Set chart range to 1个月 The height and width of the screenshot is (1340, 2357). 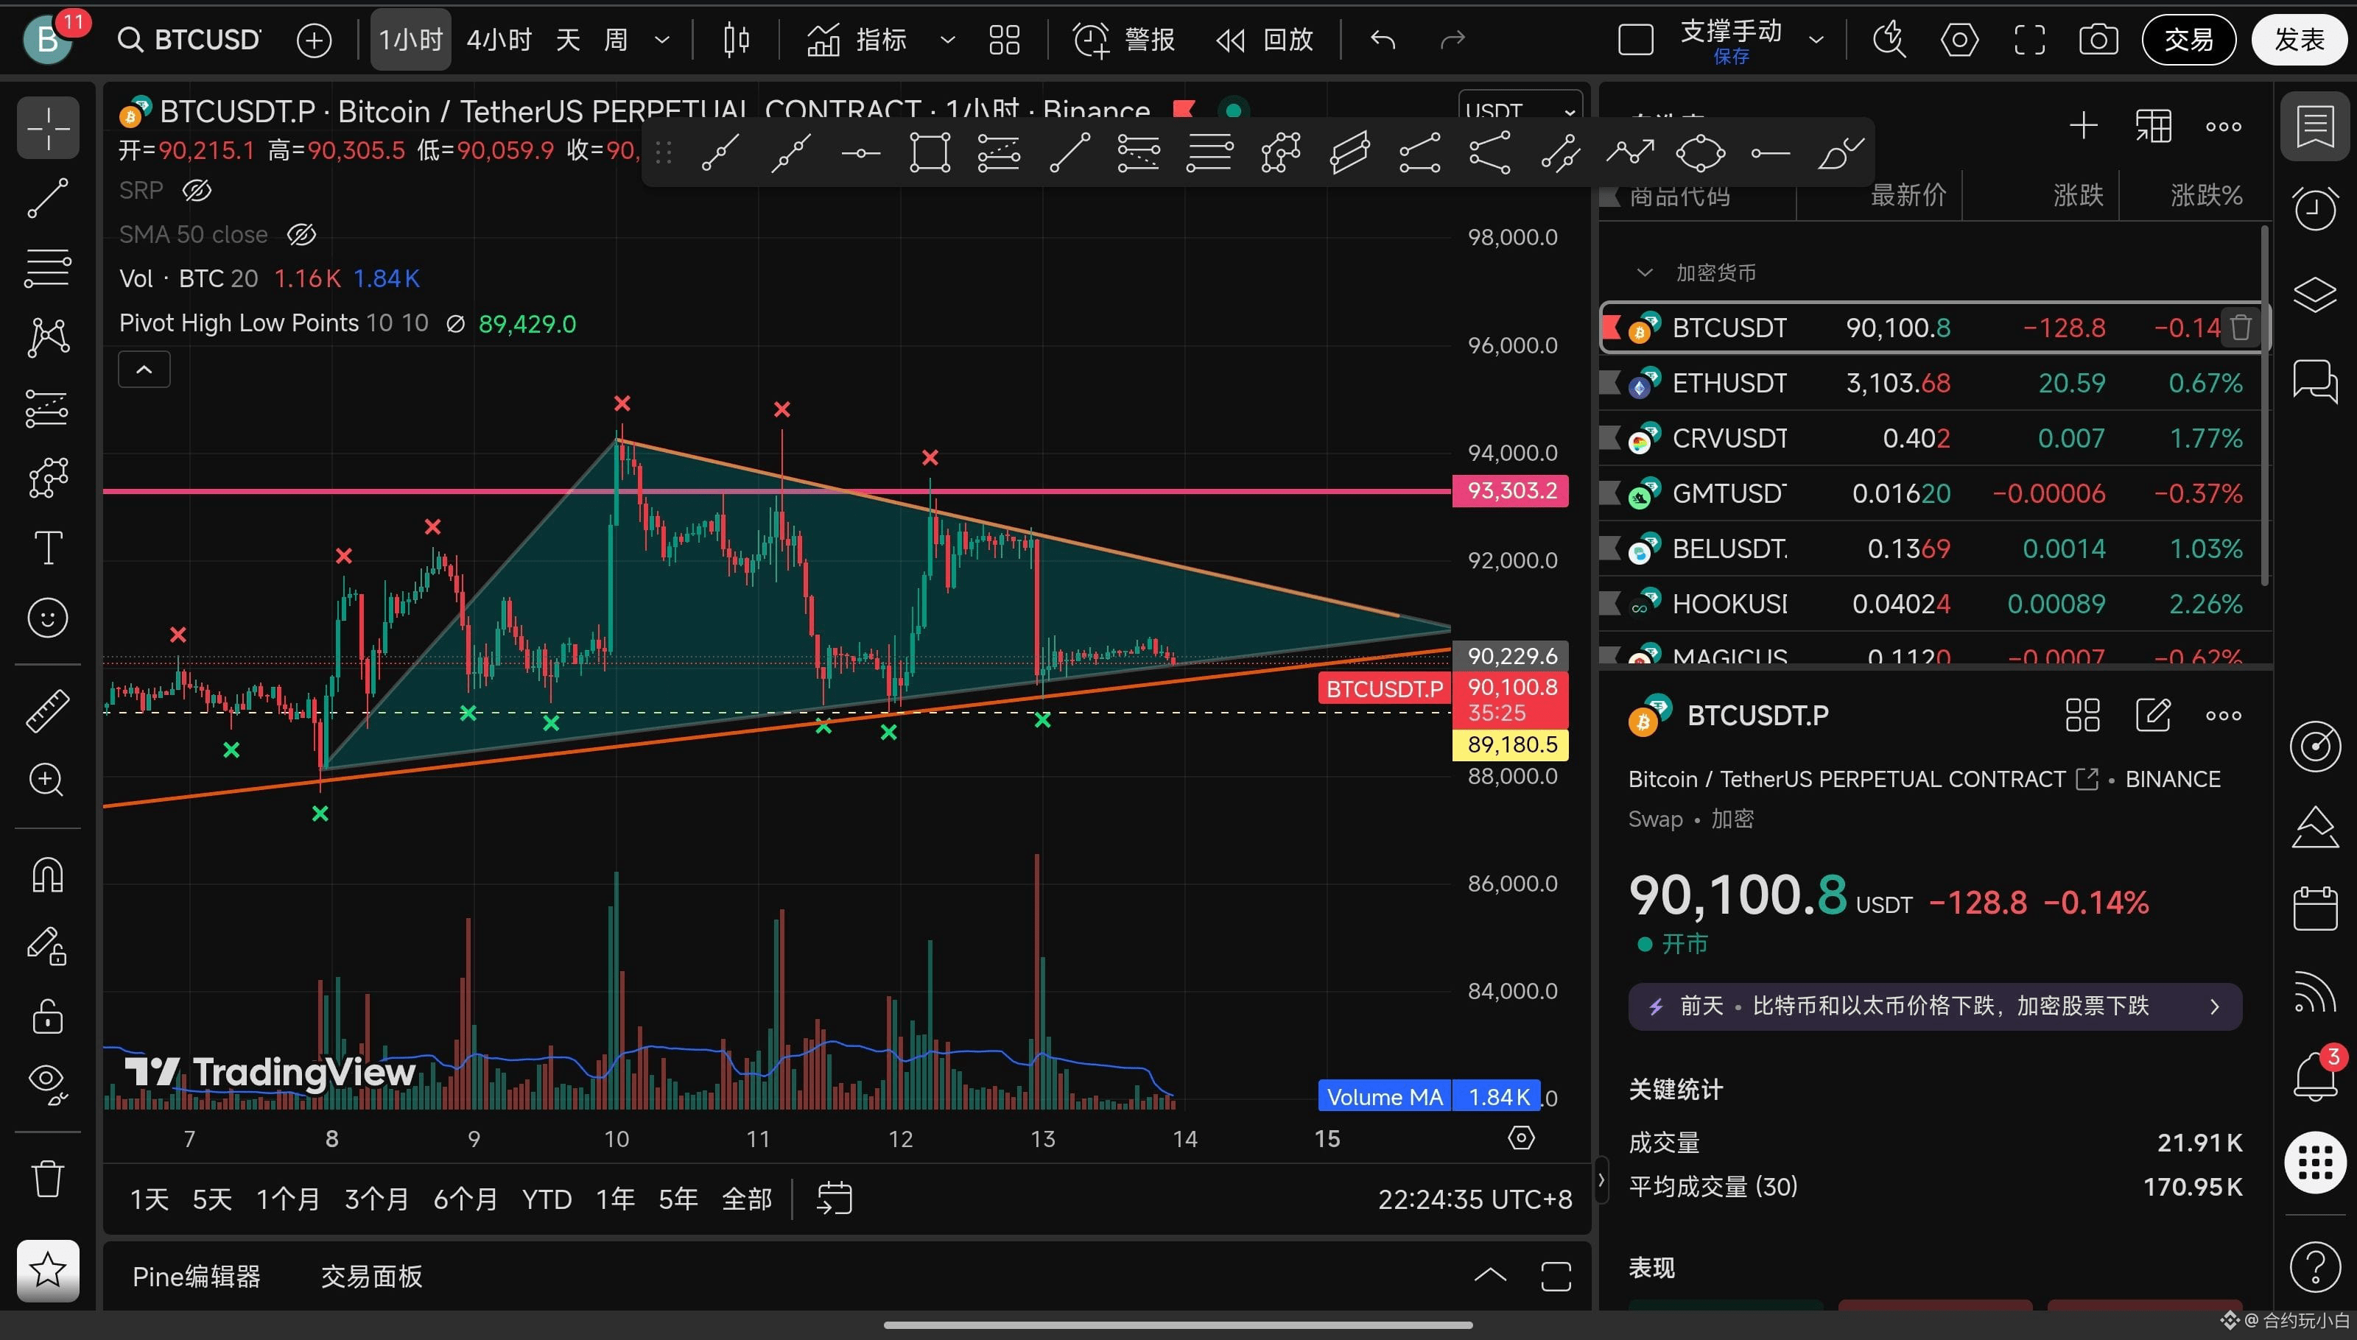[287, 1199]
